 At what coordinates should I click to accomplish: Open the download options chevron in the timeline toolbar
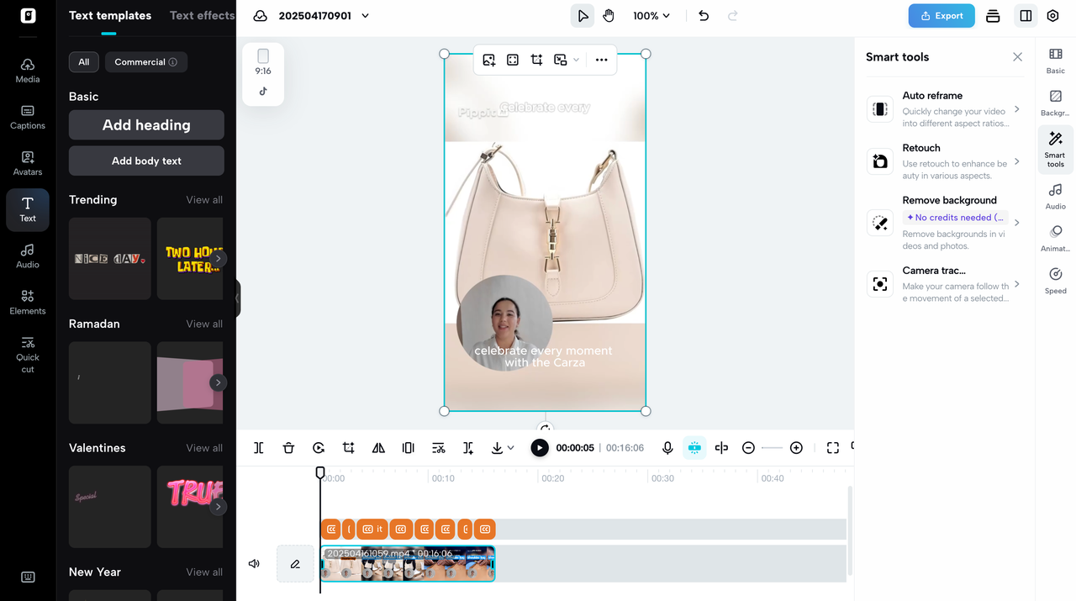[509, 447]
